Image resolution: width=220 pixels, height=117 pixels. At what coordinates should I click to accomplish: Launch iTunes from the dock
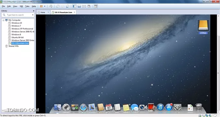160,108
